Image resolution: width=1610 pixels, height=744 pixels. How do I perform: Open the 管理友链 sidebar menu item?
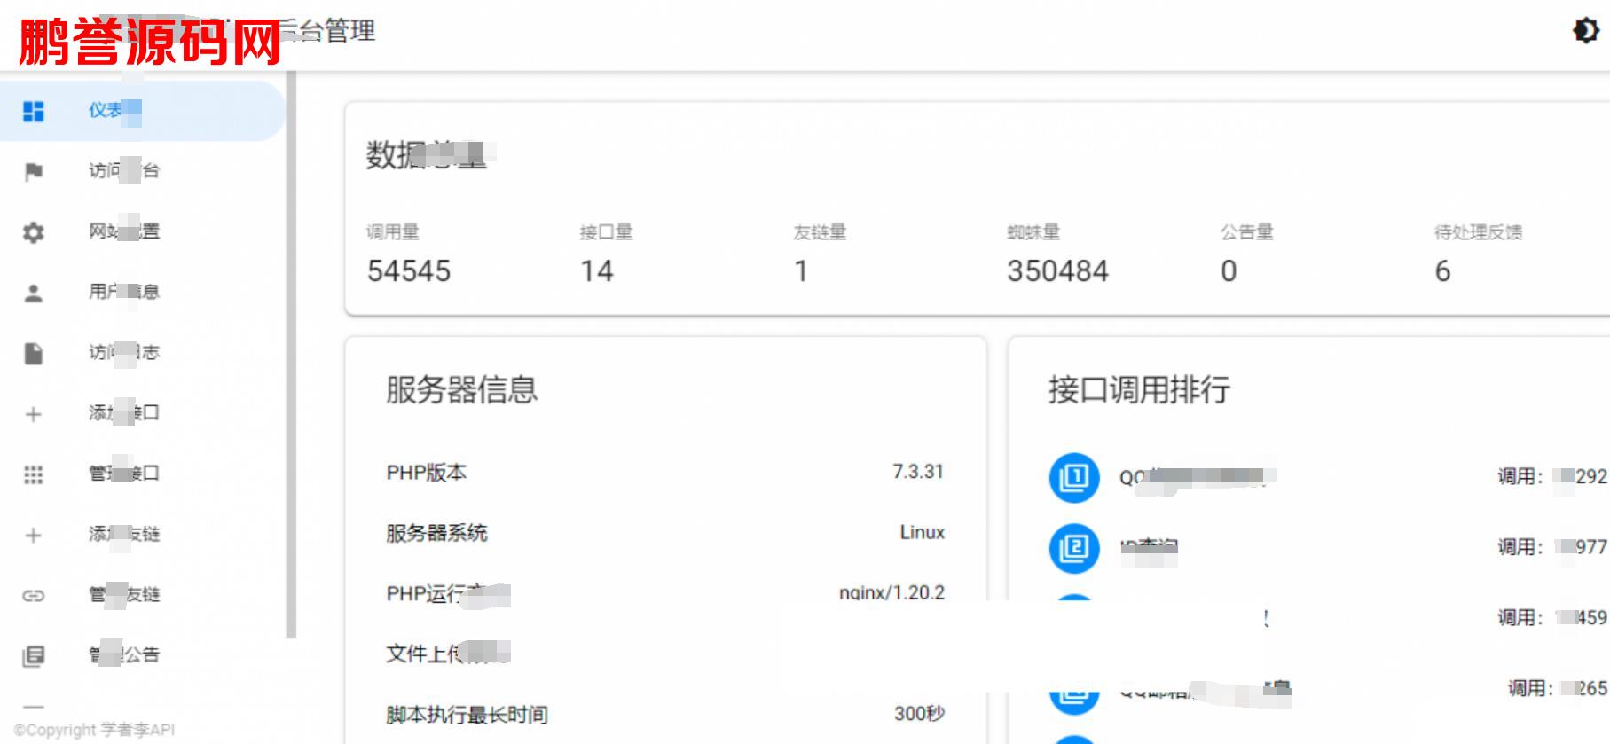coord(124,594)
